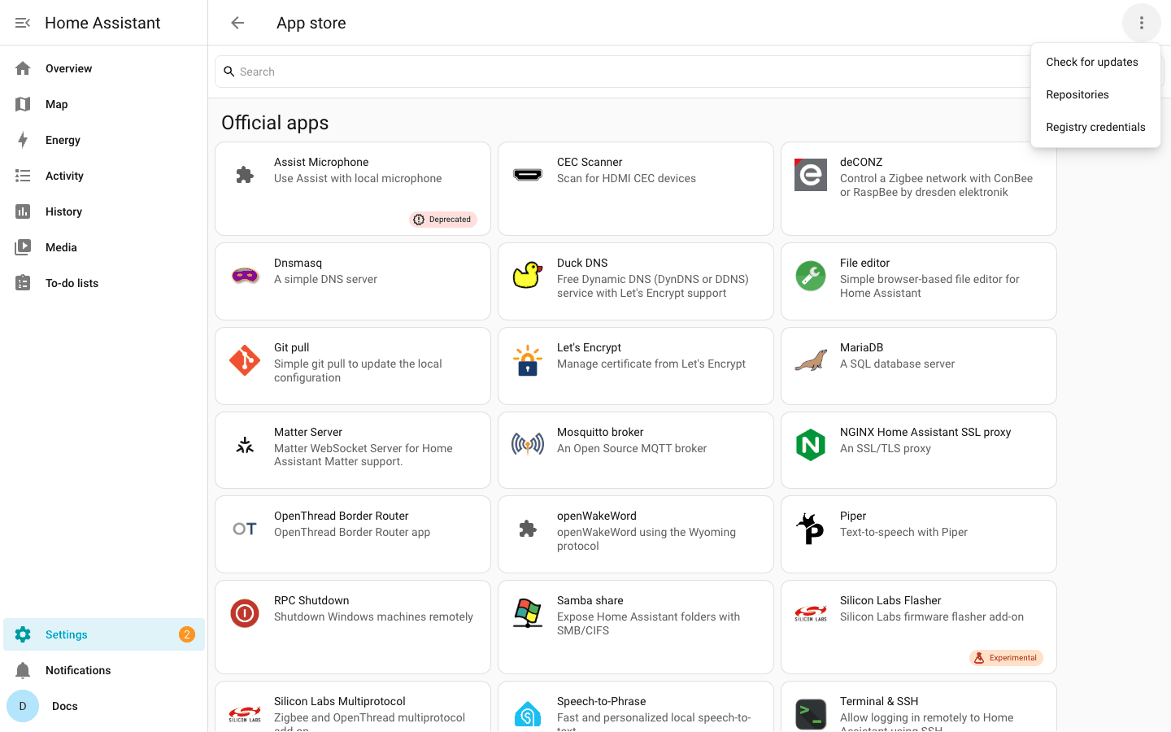Click the Map icon in sidebar
This screenshot has height=732, width=1171.
(23, 104)
